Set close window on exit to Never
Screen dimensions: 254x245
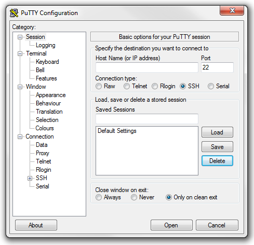point(134,197)
